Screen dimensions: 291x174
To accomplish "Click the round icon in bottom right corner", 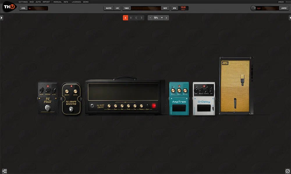I will 288,171.
